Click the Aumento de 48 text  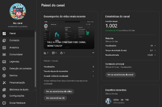(112, 30)
